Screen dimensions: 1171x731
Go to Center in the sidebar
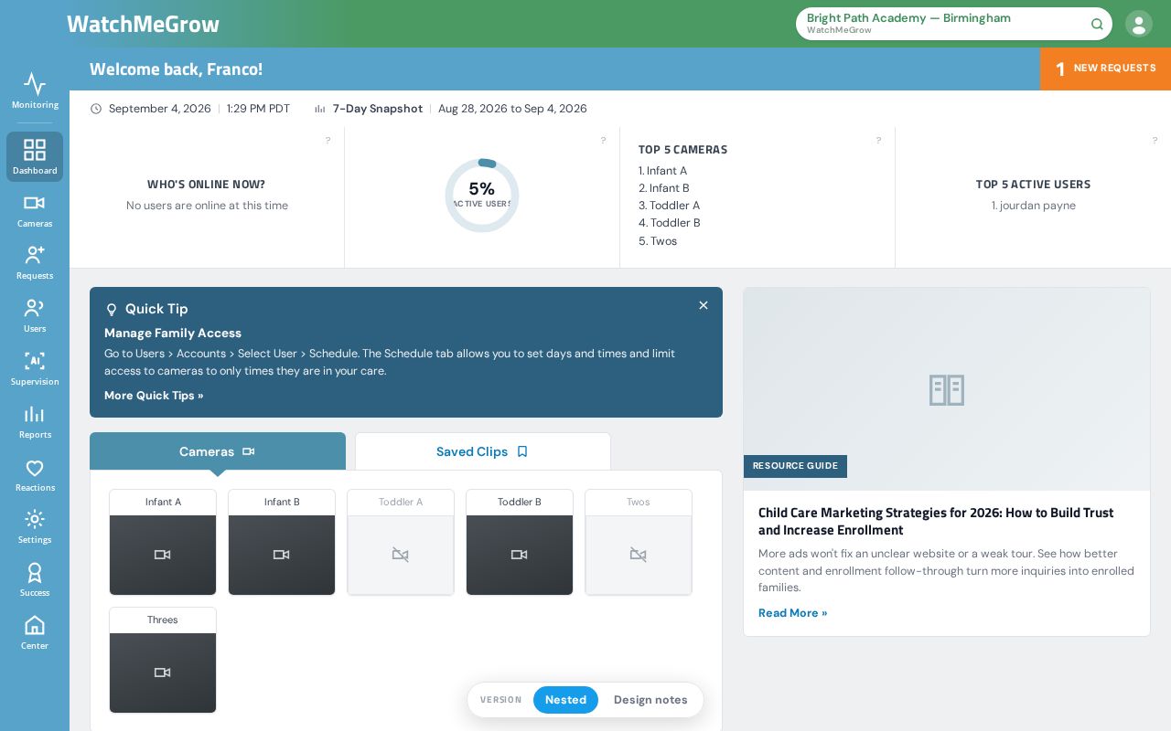pyautogui.click(x=35, y=632)
